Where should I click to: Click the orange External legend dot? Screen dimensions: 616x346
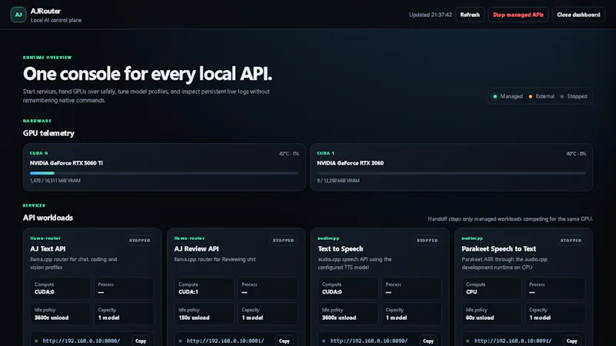click(531, 96)
